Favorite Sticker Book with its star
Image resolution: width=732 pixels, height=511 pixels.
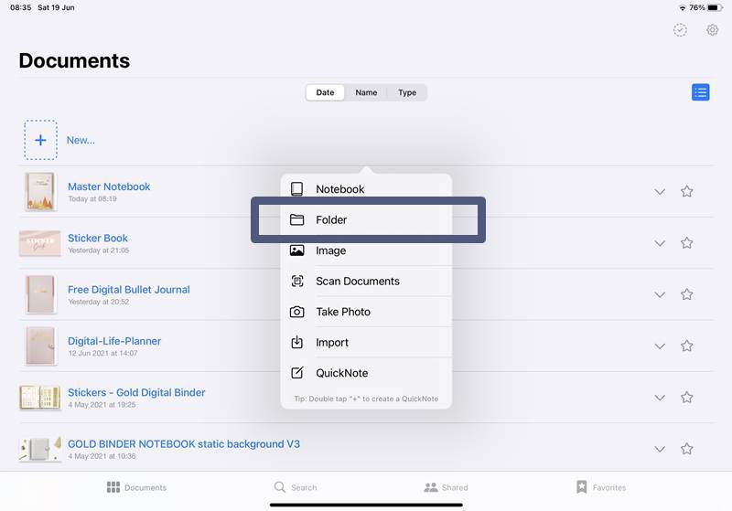(x=686, y=243)
